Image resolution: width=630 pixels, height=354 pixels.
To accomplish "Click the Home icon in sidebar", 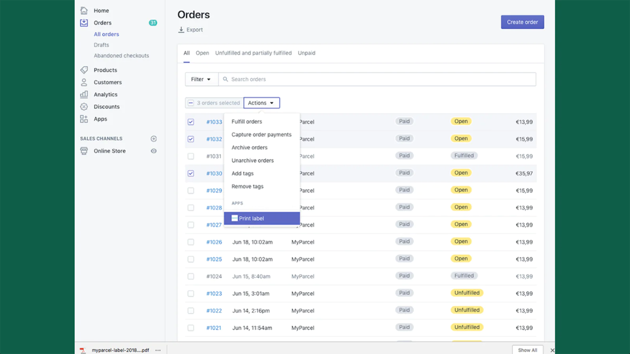I will 84,11.
